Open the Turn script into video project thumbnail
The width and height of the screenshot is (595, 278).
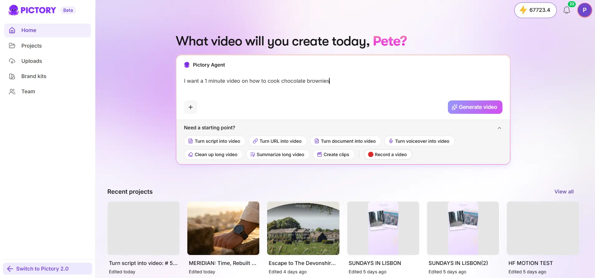click(143, 228)
